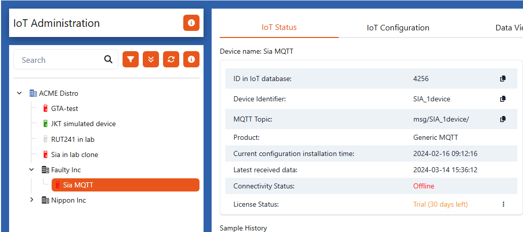Click the expand-all double chevron button
The height and width of the screenshot is (232, 523).
151,60
